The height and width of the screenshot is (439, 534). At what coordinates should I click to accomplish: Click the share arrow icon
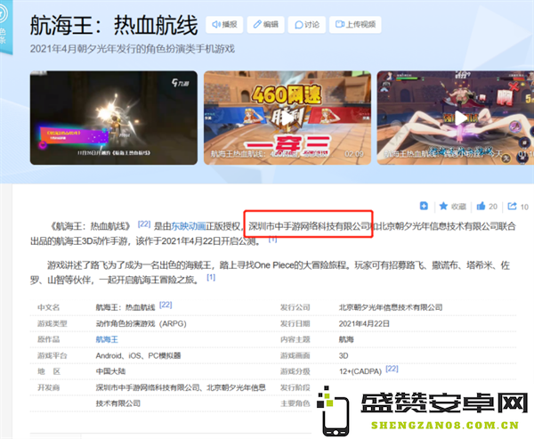click(x=512, y=206)
